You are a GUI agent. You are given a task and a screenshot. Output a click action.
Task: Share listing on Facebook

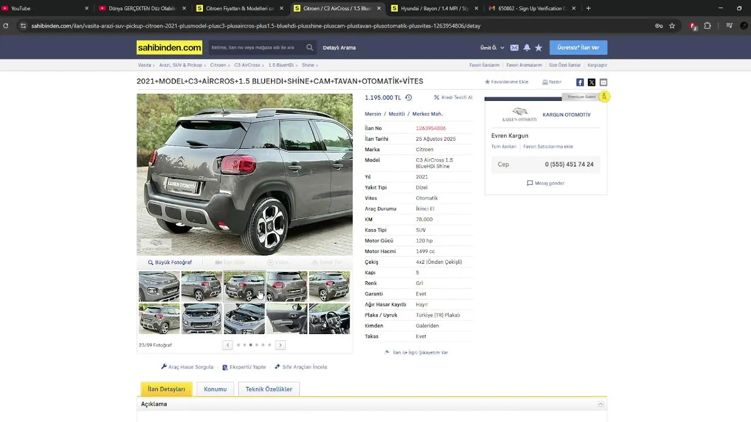tap(580, 82)
